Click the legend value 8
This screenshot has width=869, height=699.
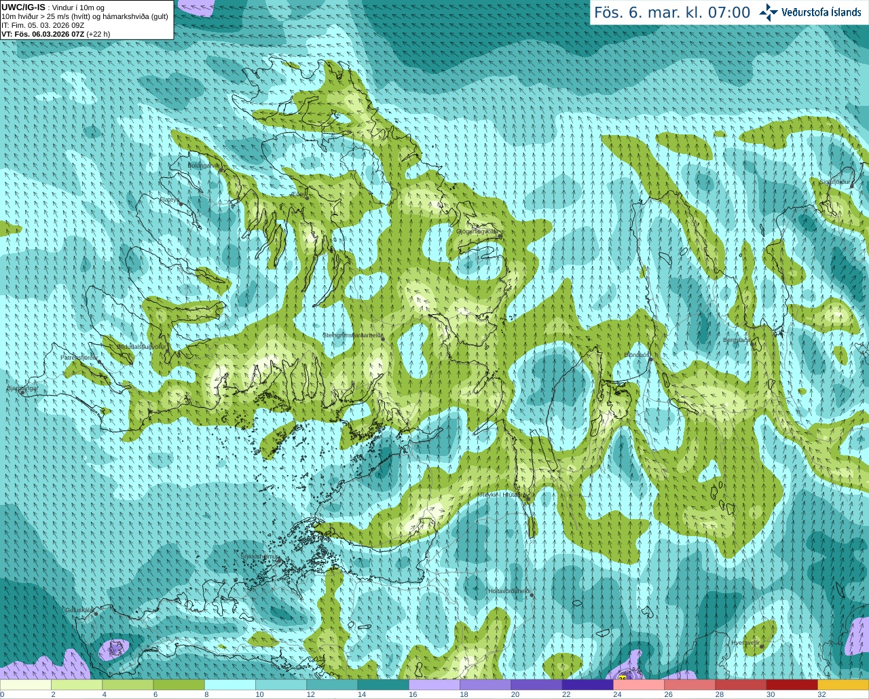[206, 694]
